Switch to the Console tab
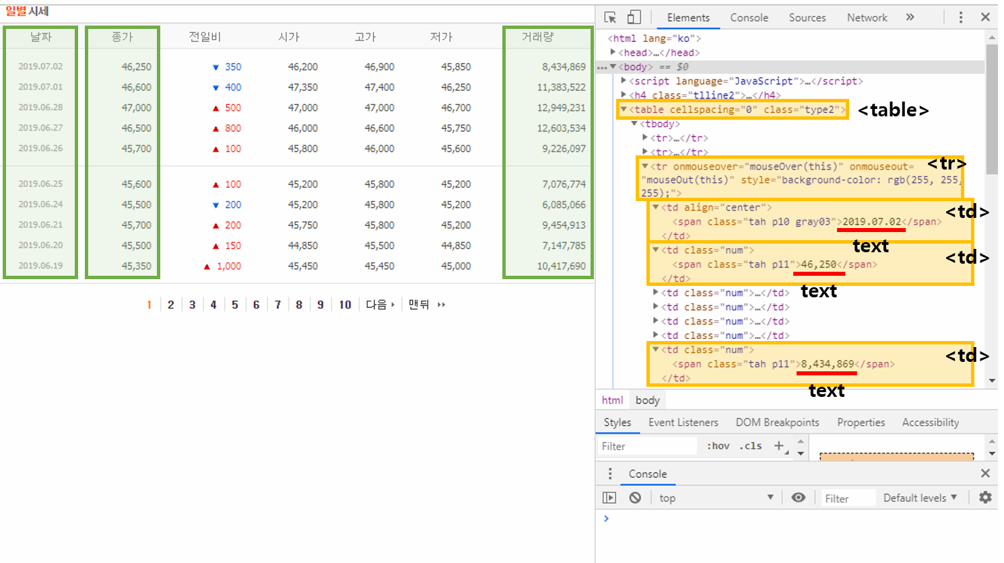 (749, 17)
